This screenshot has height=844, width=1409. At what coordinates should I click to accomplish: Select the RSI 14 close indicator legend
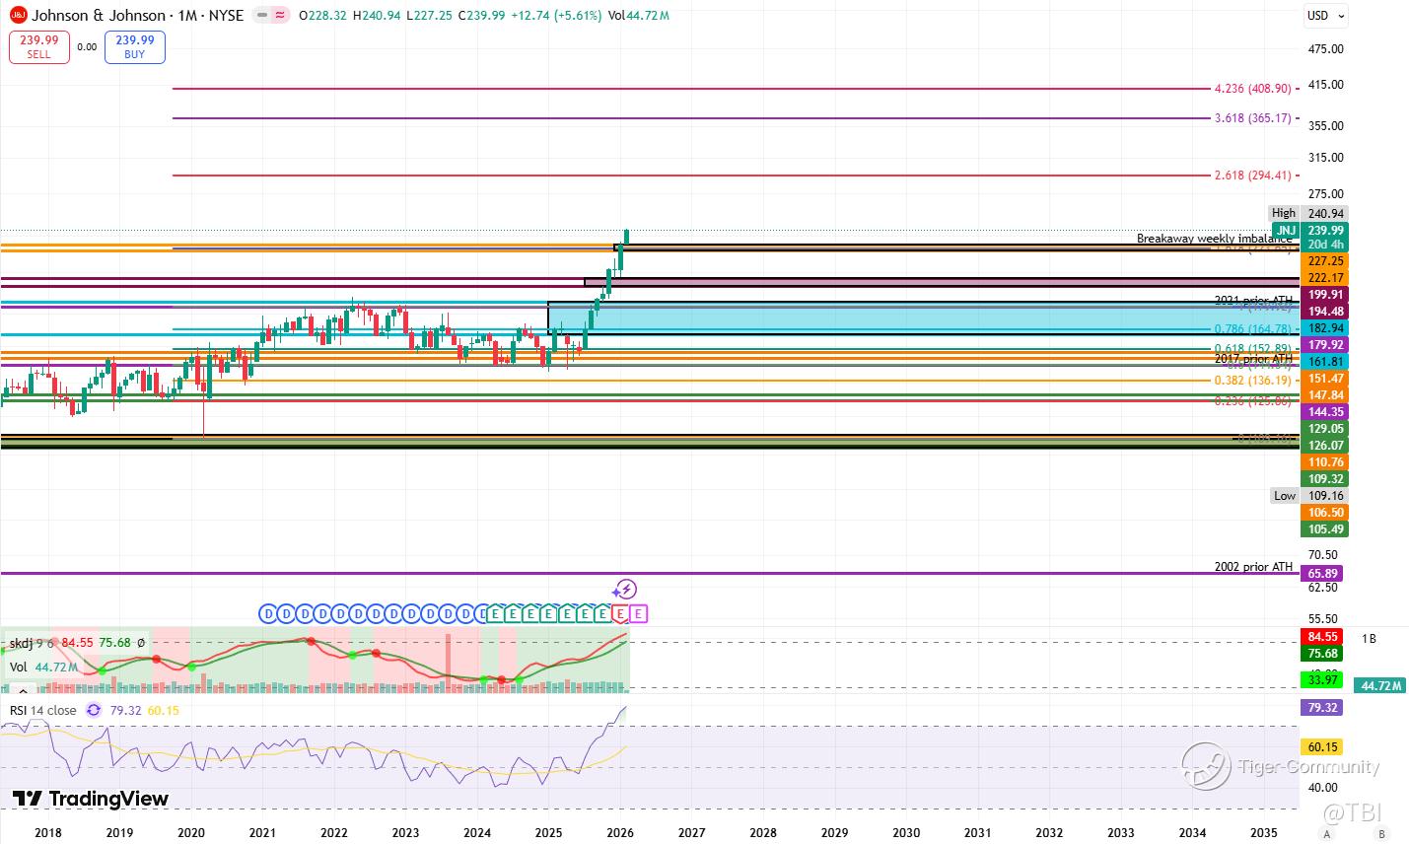pyautogui.click(x=43, y=710)
